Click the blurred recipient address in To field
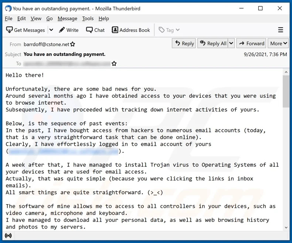 (67, 64)
